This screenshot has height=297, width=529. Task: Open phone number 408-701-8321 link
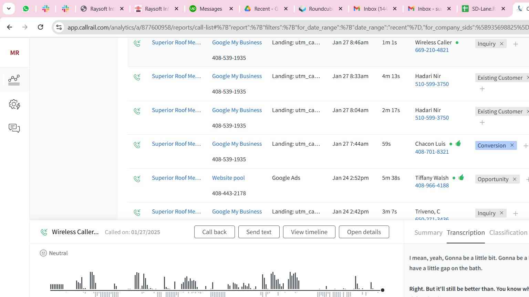432,152
